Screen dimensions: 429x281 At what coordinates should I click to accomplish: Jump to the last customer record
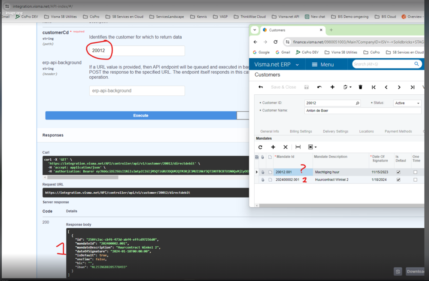(x=412, y=87)
